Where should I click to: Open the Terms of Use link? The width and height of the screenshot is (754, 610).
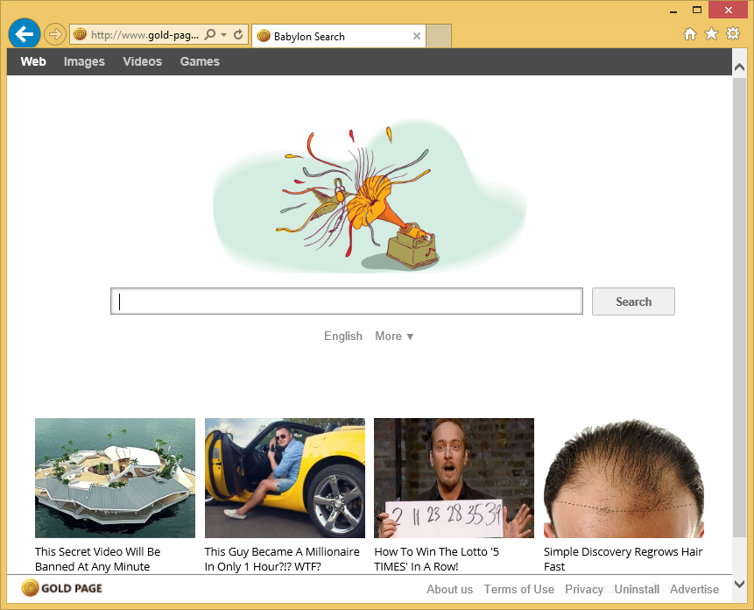click(x=518, y=589)
